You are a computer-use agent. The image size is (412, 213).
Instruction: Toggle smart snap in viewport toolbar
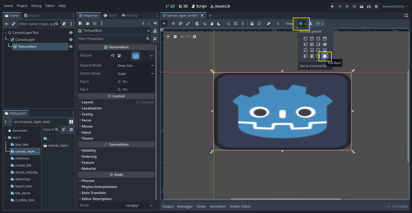(228, 24)
